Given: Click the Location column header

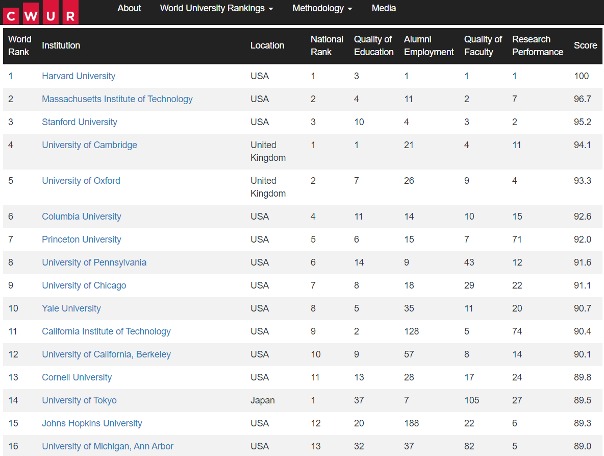Looking at the screenshot, I should click(267, 45).
